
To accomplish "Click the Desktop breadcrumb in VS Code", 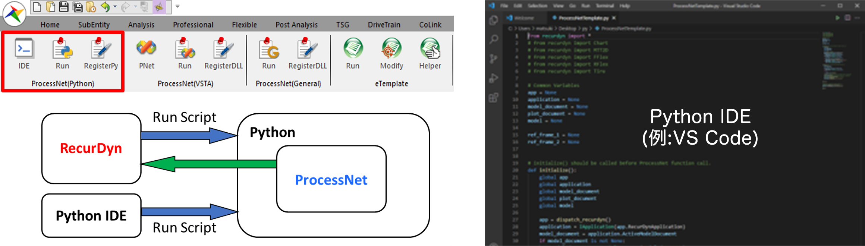I will pyautogui.click(x=567, y=28).
